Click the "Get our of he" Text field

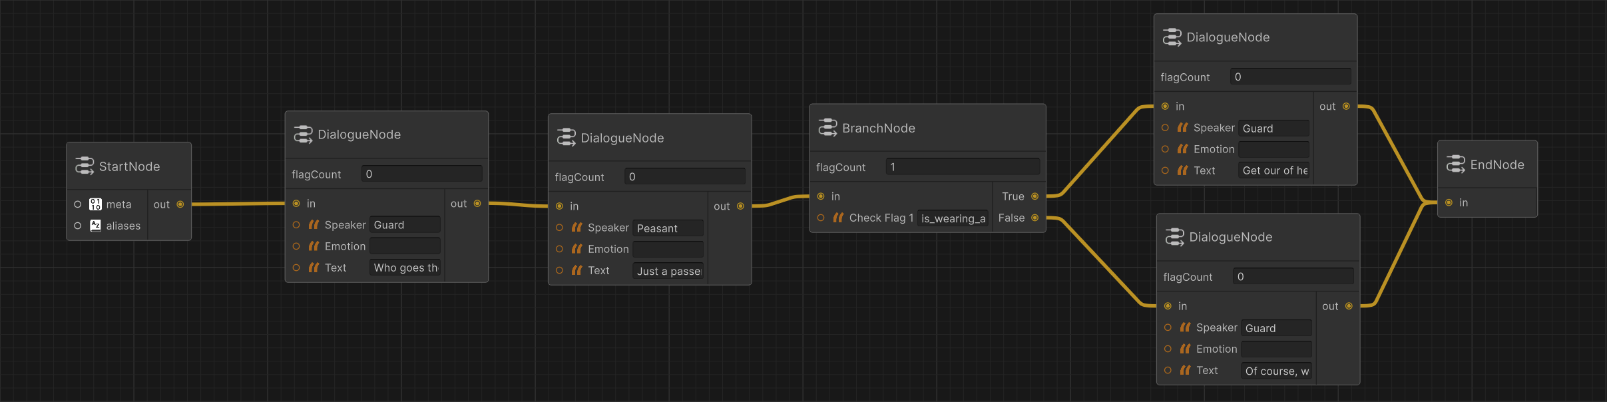pyautogui.click(x=1273, y=170)
